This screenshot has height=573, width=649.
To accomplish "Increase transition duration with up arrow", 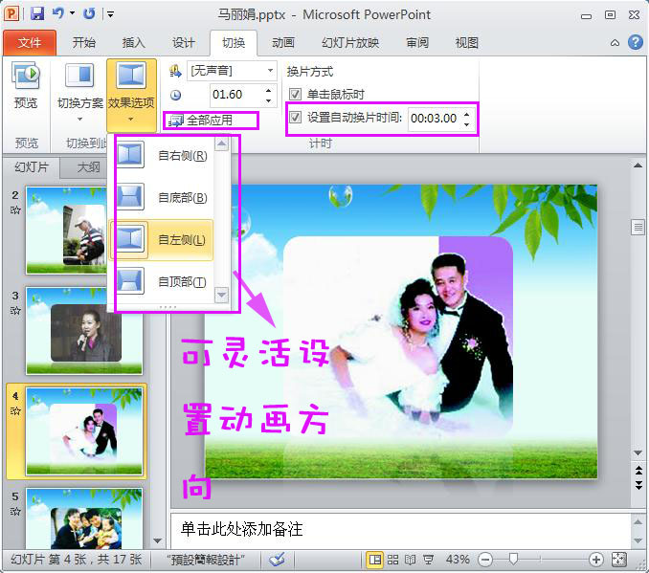I will coord(269,90).
